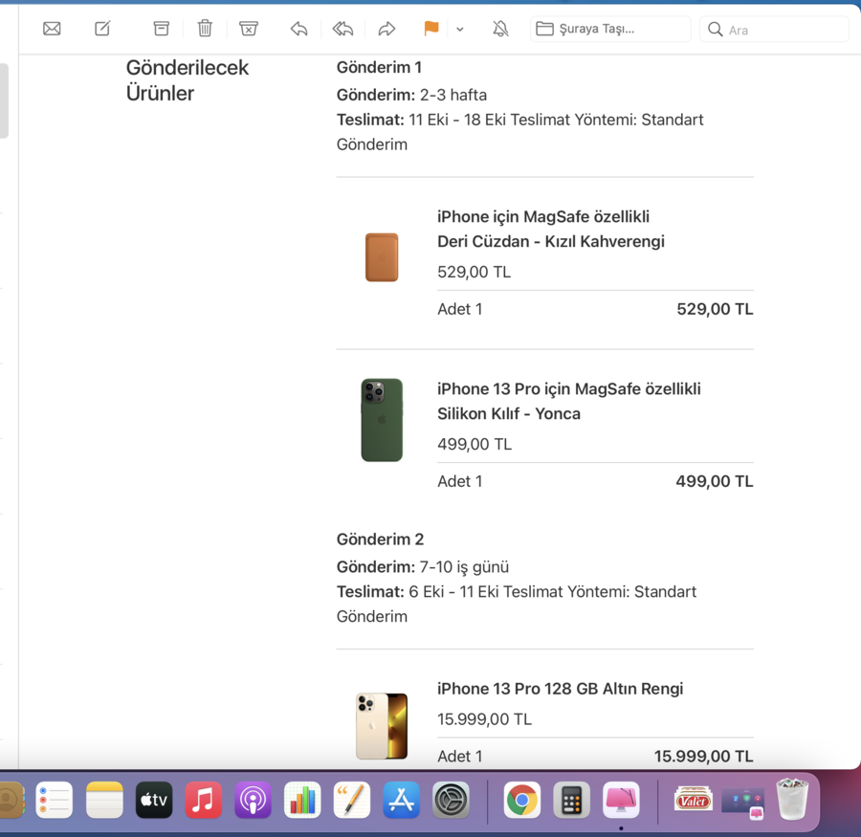861x837 pixels.
Task: Click 'Gönderim: 7-10 iş günü' line
Action: pyautogui.click(x=423, y=567)
